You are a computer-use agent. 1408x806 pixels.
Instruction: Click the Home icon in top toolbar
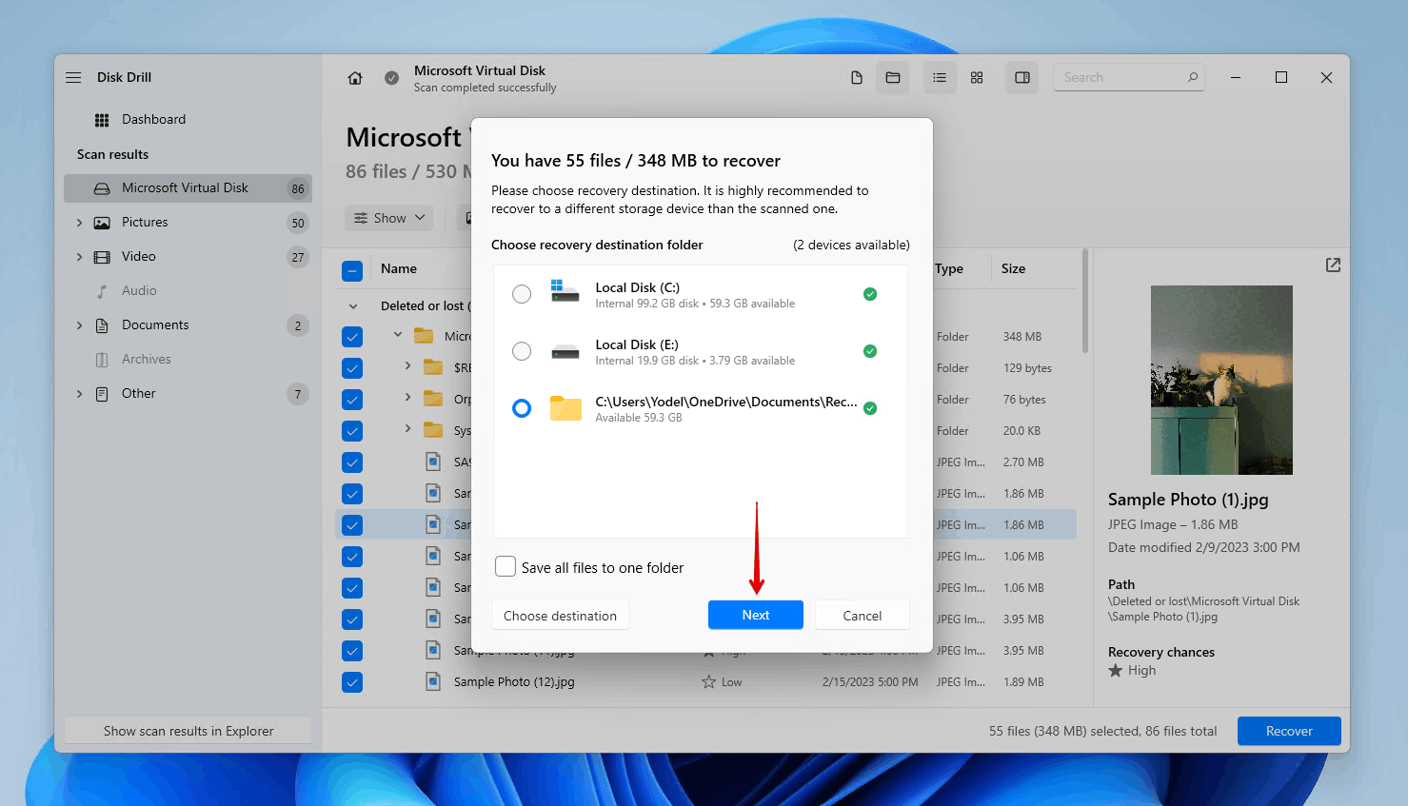pyautogui.click(x=355, y=78)
